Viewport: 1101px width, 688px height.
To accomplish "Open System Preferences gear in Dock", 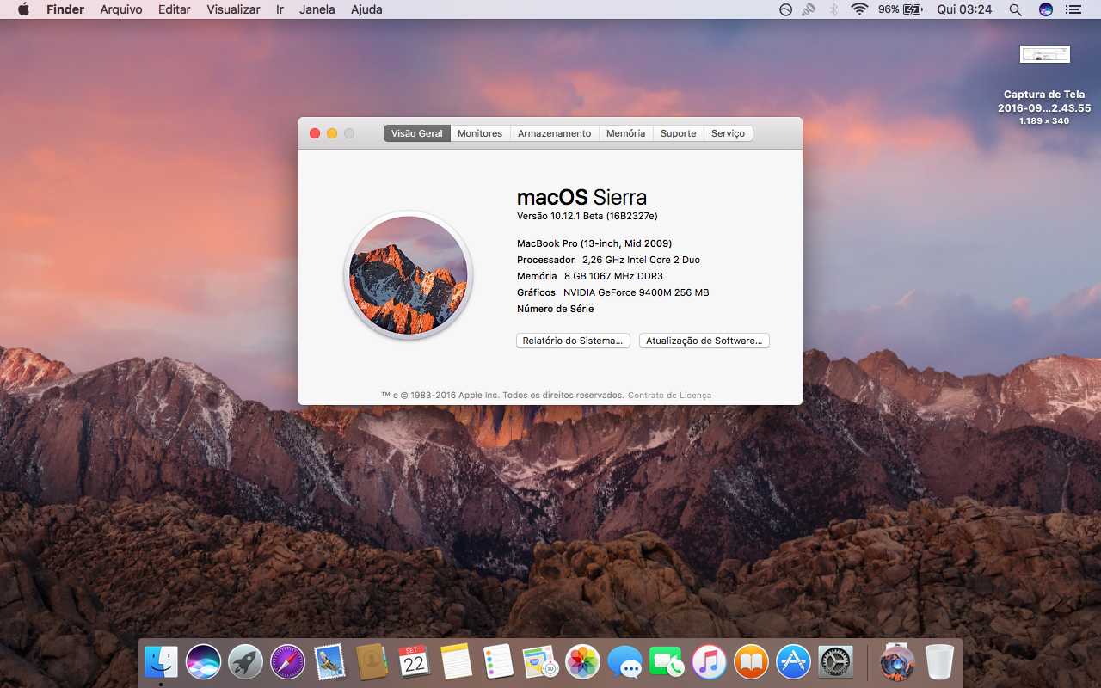I will coord(835,662).
